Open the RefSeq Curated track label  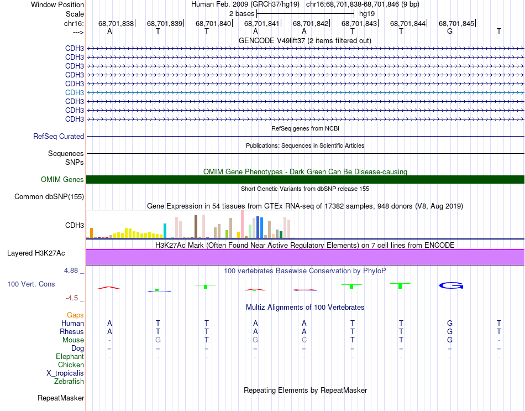(x=59, y=136)
